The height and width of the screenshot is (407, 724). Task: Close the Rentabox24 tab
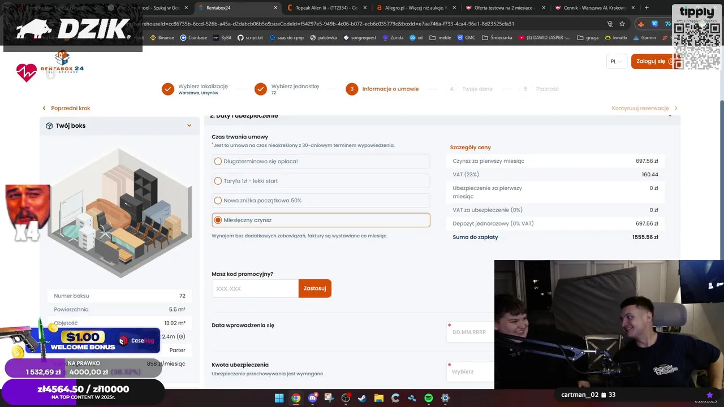pos(275,8)
